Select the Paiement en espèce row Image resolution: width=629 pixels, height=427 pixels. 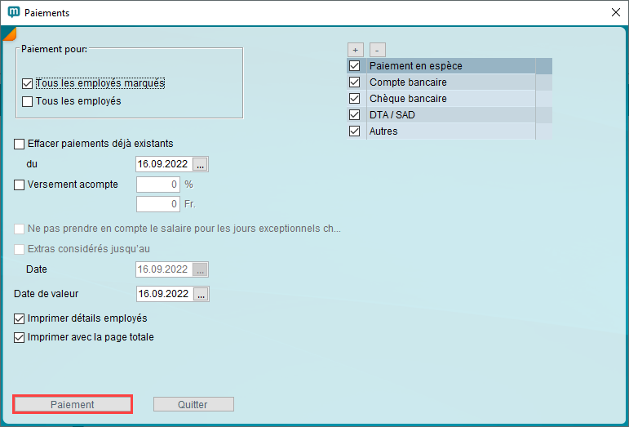click(450, 66)
